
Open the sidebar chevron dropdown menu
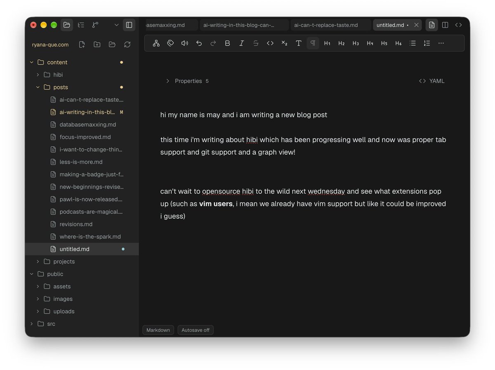116,25
